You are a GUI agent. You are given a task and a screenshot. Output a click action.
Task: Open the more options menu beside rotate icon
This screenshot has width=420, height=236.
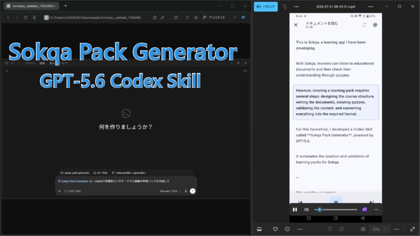click(297, 7)
